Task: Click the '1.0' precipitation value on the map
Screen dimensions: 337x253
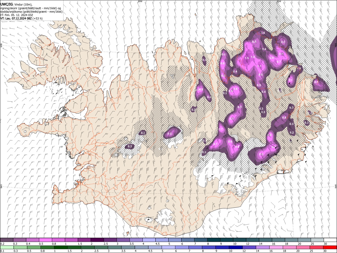Action: pyautogui.click(x=253, y=57)
